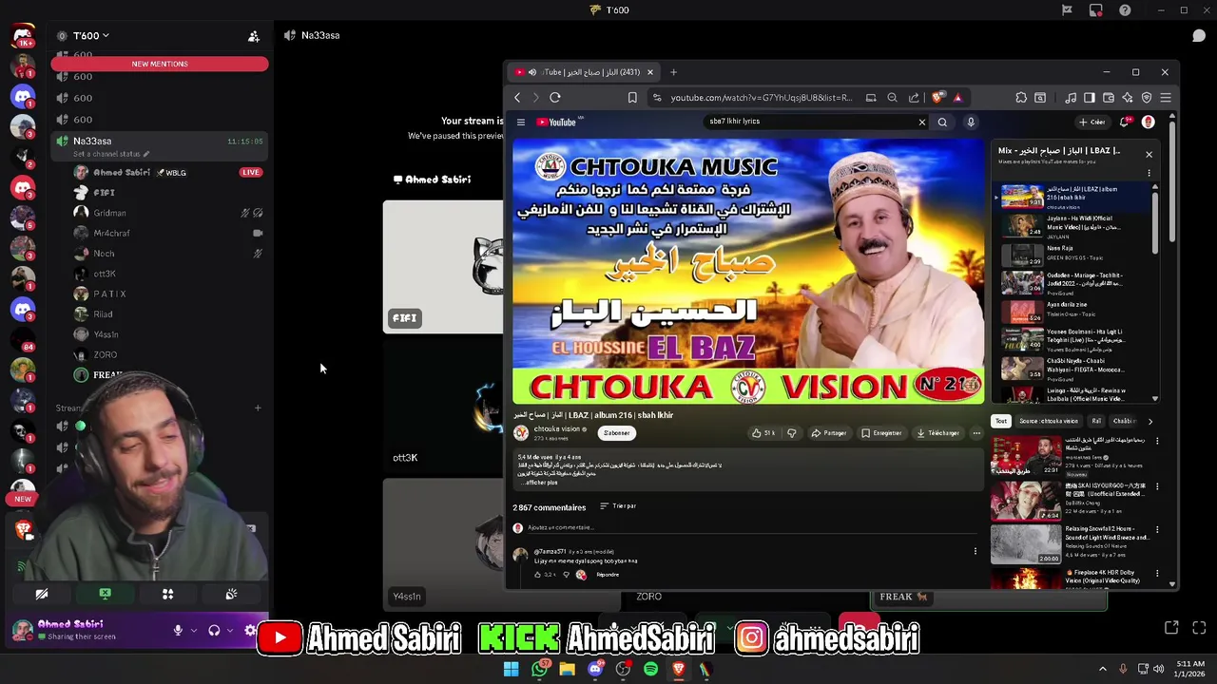Go to Discord direct messages home icon
The width and height of the screenshot is (1217, 684).
[23, 36]
